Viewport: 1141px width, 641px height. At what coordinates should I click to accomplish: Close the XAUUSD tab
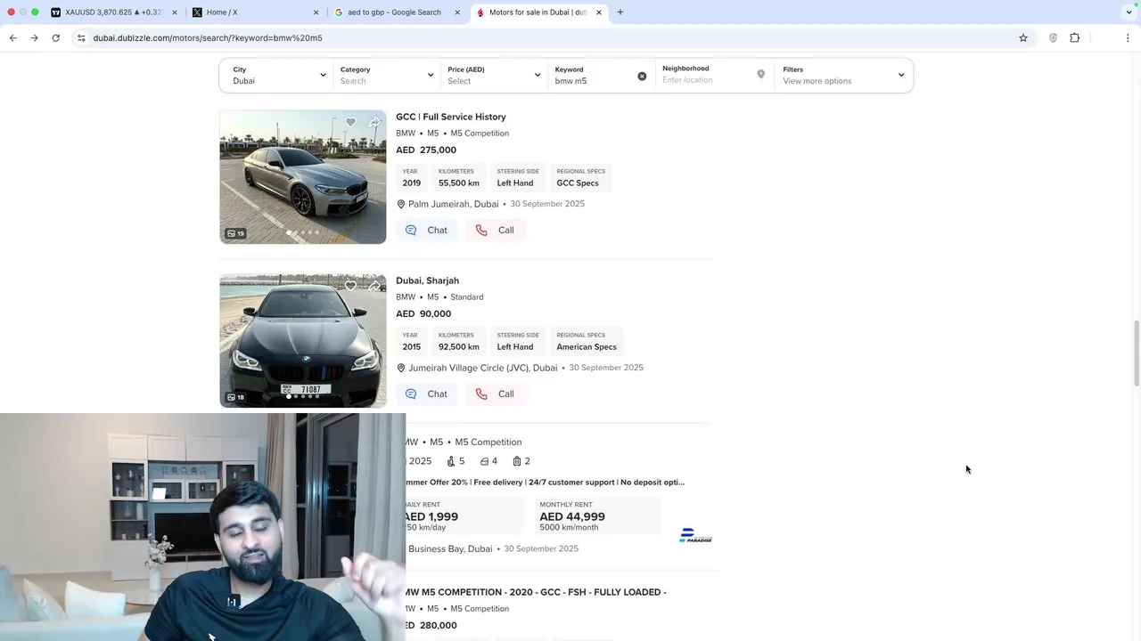(175, 12)
